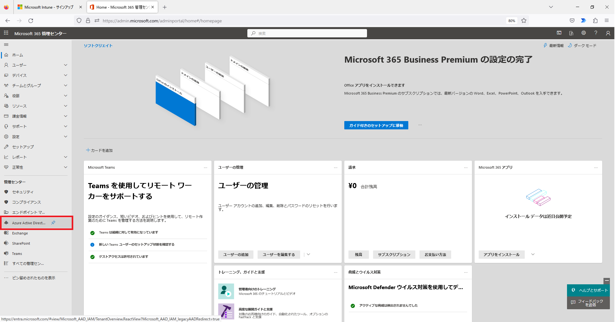This screenshot has width=615, height=322.
Task: Expand the 課金情報 navigation section
Action: click(66, 116)
